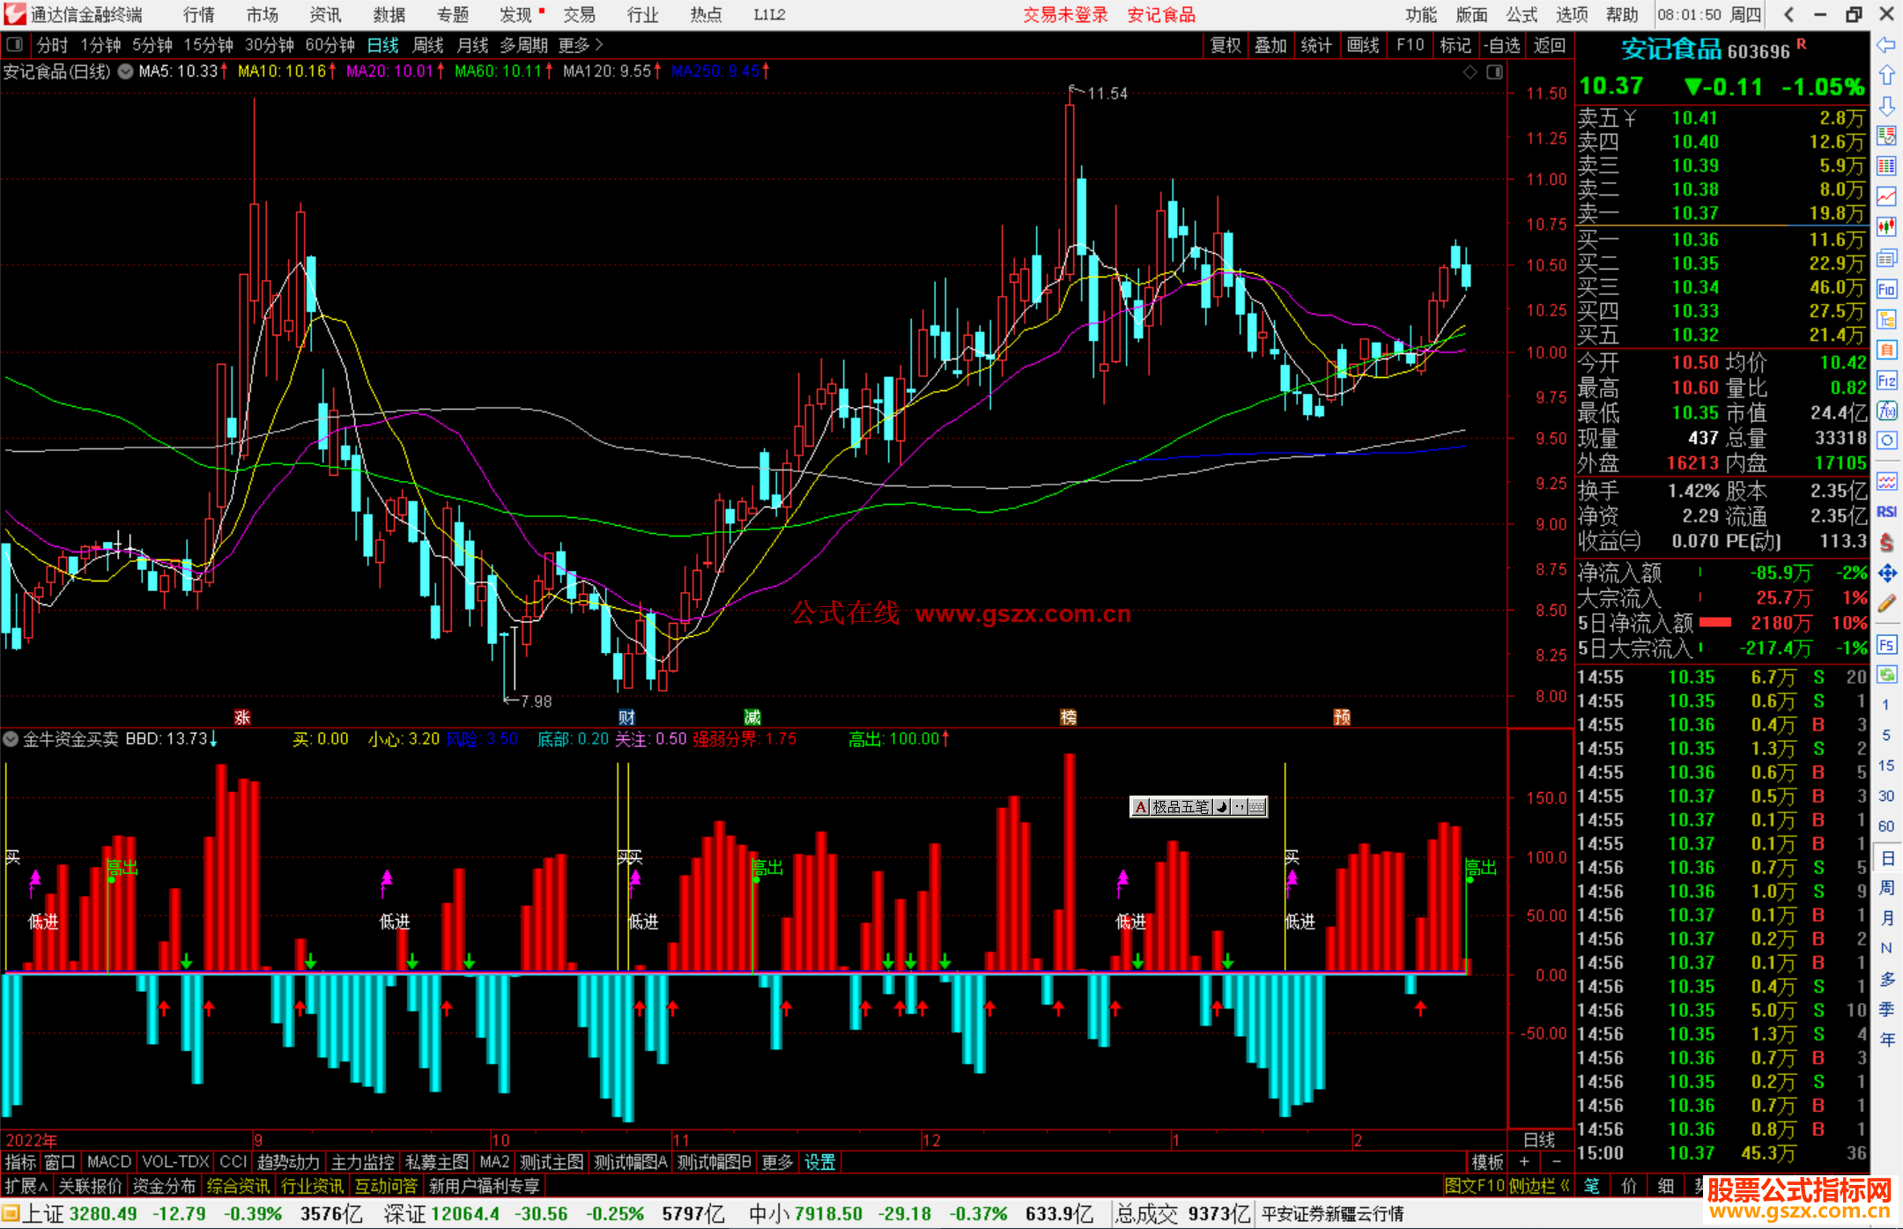Click the four-way move arrows icon

[x=1886, y=574]
